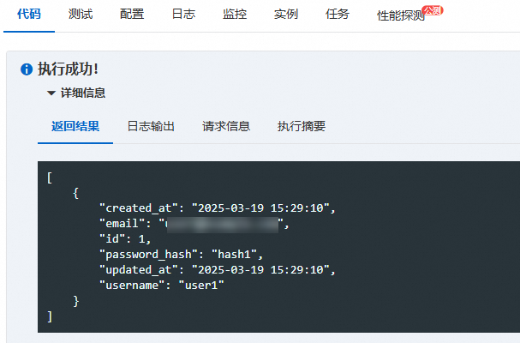This screenshot has width=520, height=343.
Task: Select the 监控 tab
Action: click(x=235, y=15)
